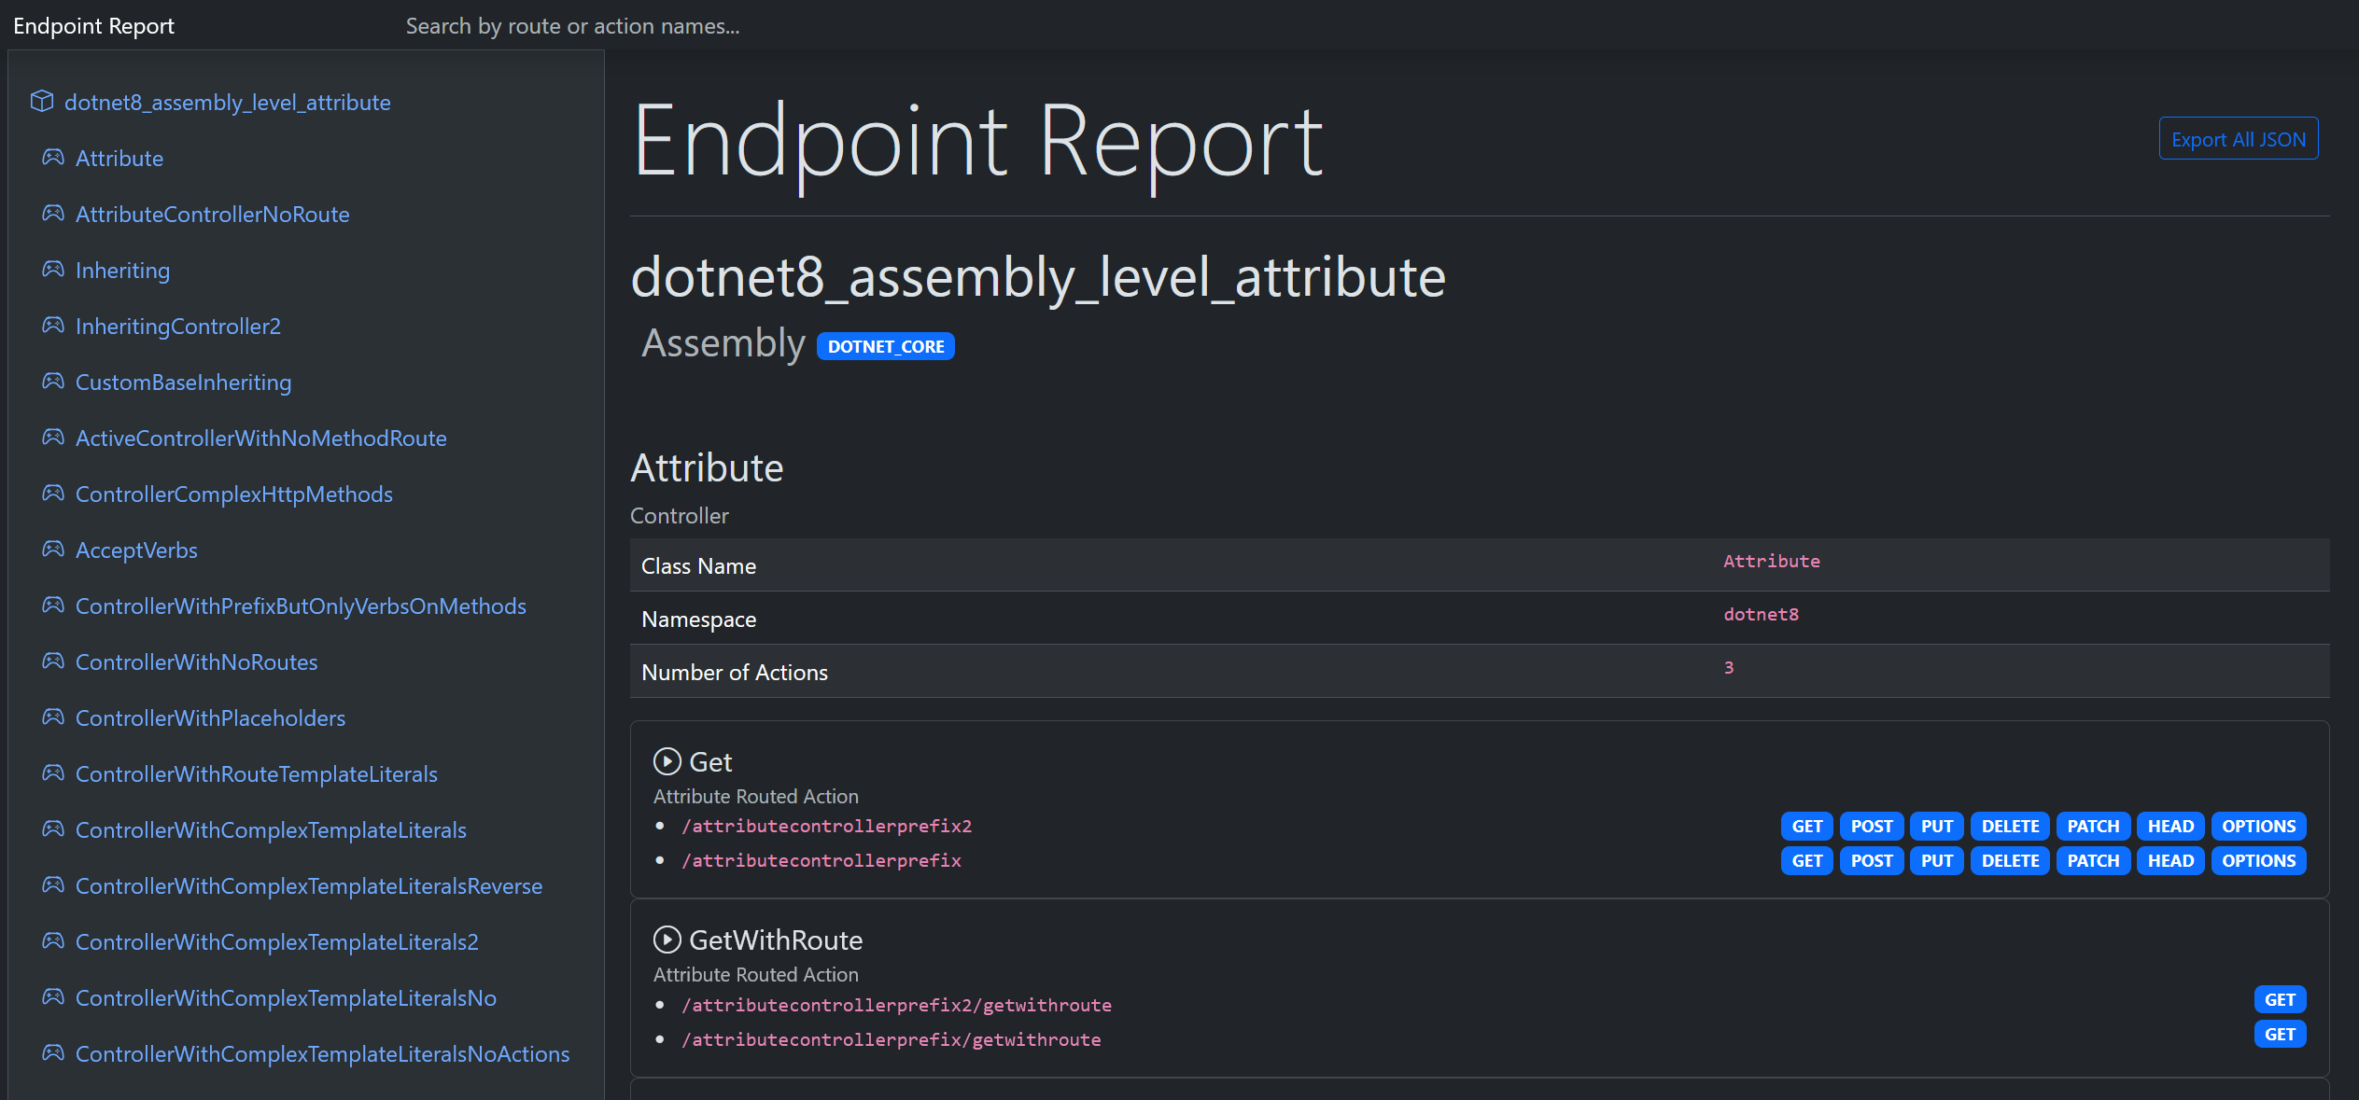This screenshot has width=2359, height=1100.
Task: Focus the route search input field
Action: pyautogui.click(x=571, y=26)
